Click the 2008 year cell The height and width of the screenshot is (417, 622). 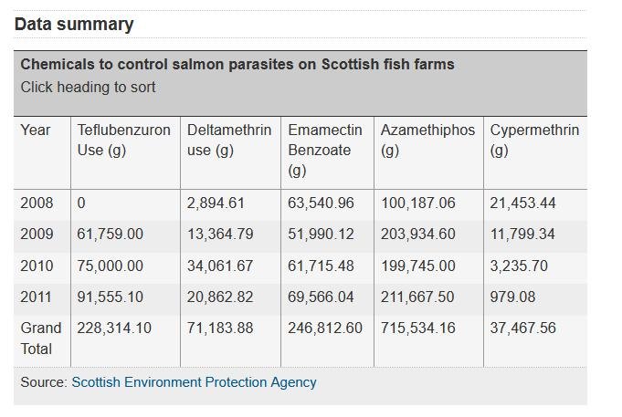[x=37, y=203]
